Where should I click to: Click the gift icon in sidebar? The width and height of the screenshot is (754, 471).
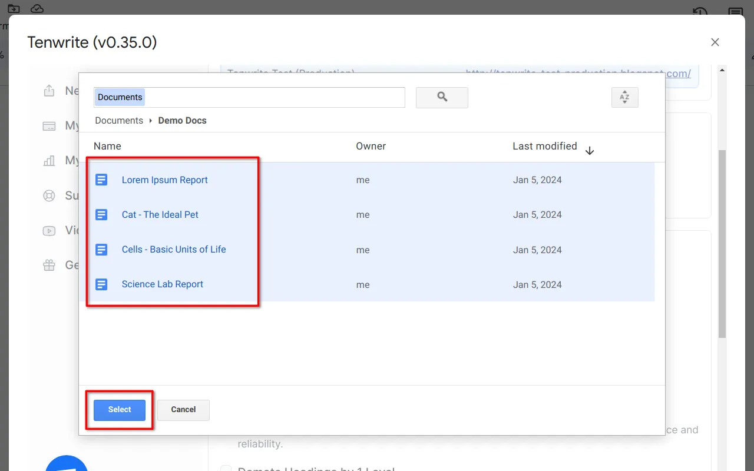tap(49, 265)
